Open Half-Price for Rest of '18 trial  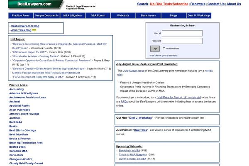pyautogui.click(x=178, y=98)
